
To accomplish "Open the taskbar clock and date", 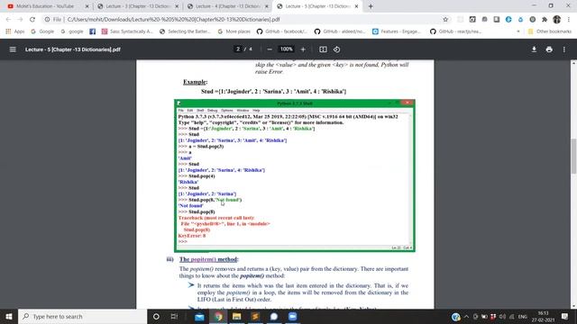I will click(x=543, y=316).
